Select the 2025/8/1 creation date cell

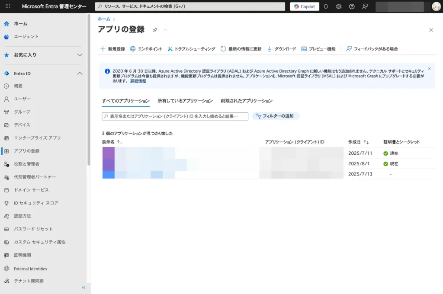(359, 164)
